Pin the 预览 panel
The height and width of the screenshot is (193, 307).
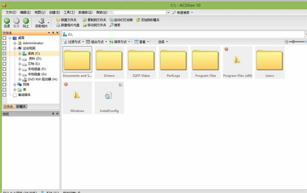pyautogui.click(x=53, y=114)
